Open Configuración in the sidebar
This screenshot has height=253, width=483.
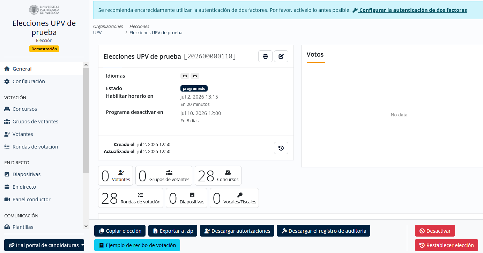tap(29, 81)
